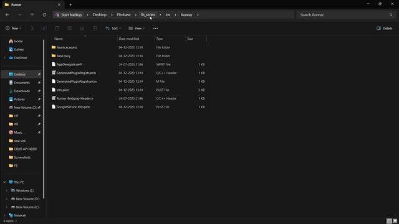Click Runner breadcrumb segment
The height and width of the screenshot is (224, 399).
186,15
